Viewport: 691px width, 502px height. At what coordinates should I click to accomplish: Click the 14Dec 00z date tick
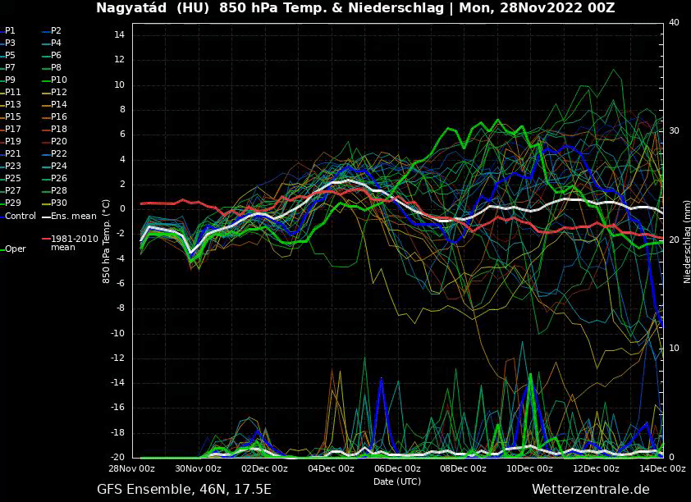coord(662,468)
